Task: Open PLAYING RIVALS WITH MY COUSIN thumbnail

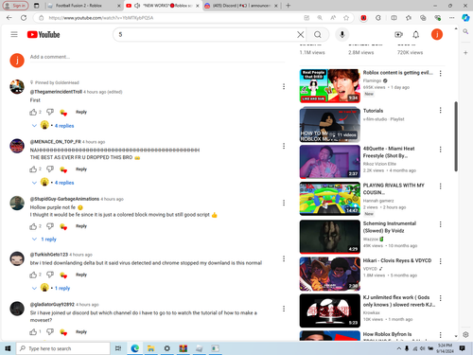Action: [x=330, y=199]
